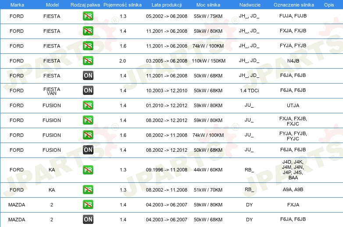Click petrol icon in Fusion FXJA, FXJB, FXJC row

[x=88, y=120]
